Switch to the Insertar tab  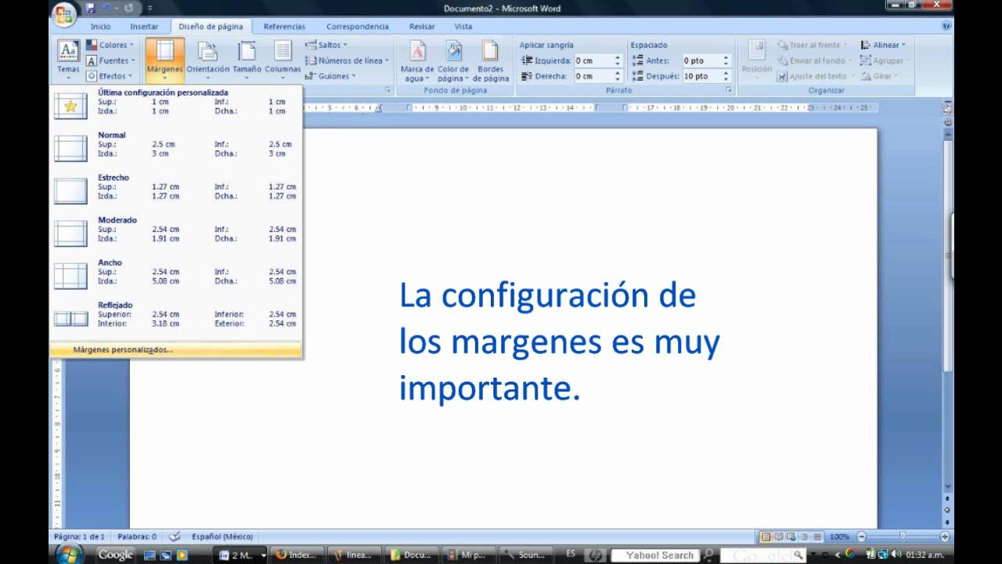pyautogui.click(x=144, y=27)
